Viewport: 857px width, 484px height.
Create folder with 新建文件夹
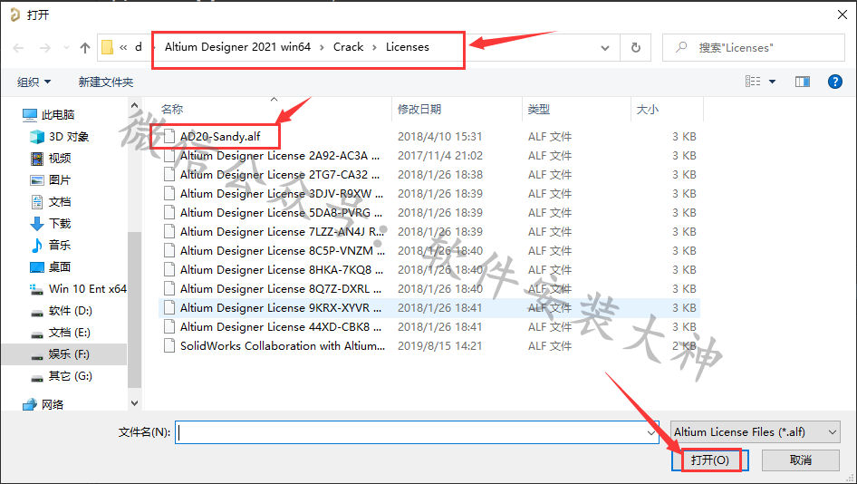click(105, 82)
